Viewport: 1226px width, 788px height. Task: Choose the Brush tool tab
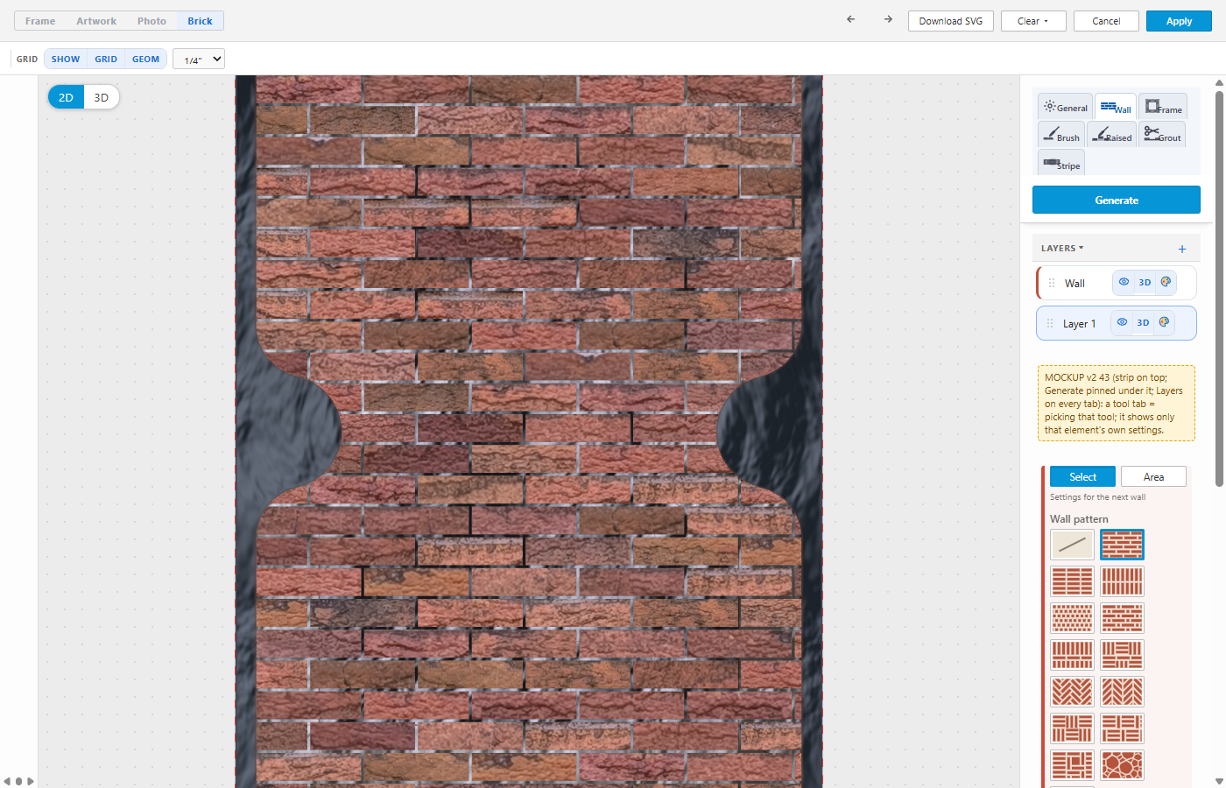click(1061, 135)
